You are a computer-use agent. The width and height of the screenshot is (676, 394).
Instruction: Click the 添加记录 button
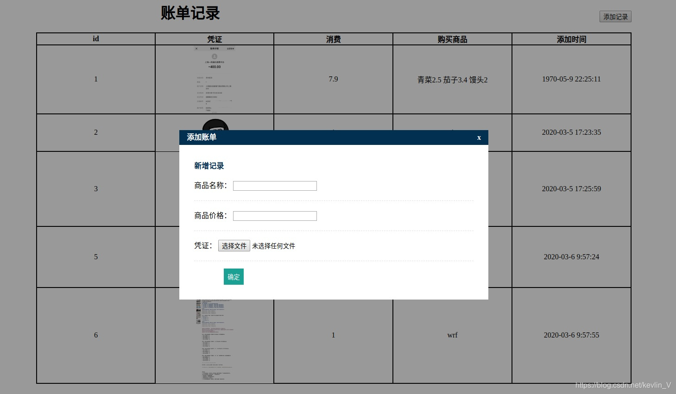(x=615, y=17)
